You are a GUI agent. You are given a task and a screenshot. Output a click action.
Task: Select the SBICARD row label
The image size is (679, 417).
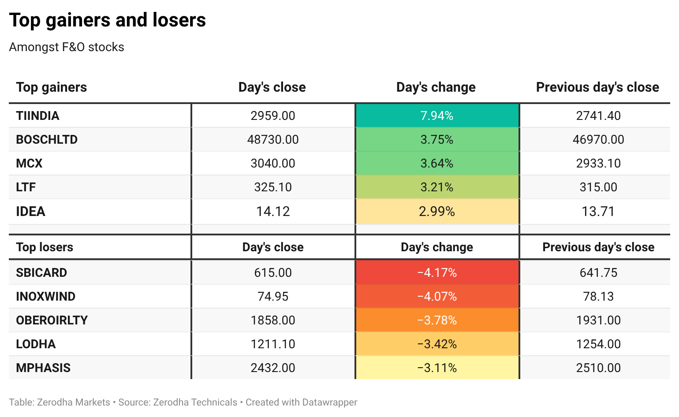click(41, 273)
